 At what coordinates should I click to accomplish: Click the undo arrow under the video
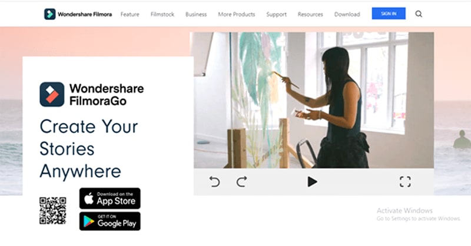tap(214, 182)
